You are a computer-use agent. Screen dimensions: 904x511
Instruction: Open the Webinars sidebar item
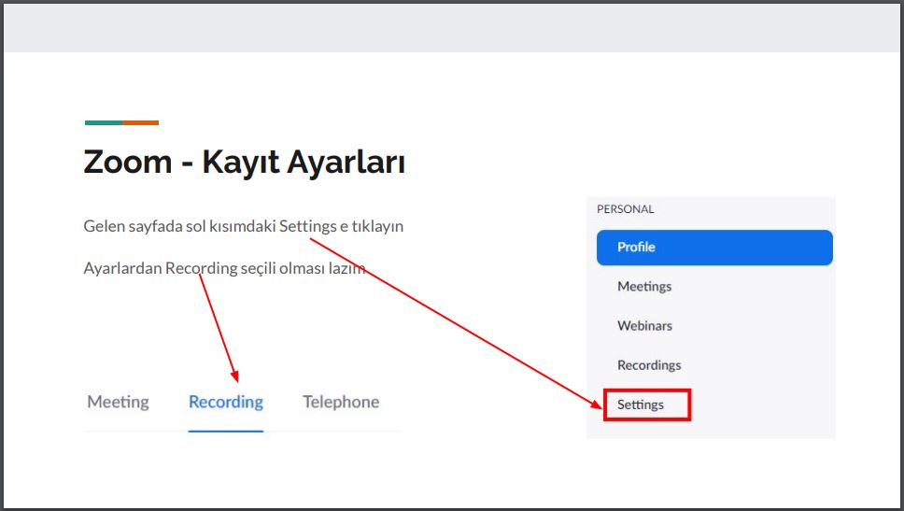pos(644,326)
